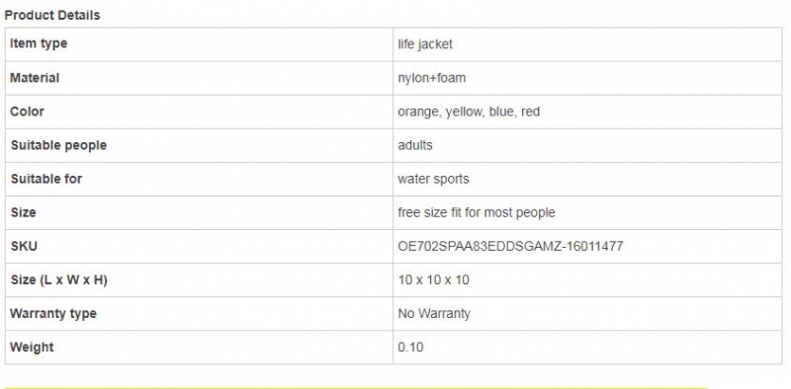The width and height of the screenshot is (791, 389).
Task: Click the Product Details heading
Action: pyautogui.click(x=52, y=15)
